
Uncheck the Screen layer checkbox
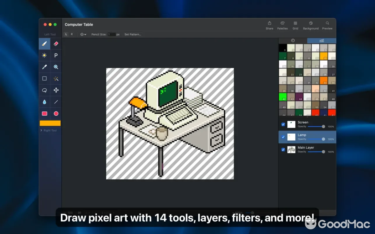[x=283, y=124]
